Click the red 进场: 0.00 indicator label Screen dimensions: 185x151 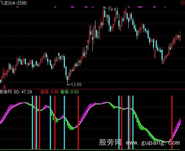point(49,92)
